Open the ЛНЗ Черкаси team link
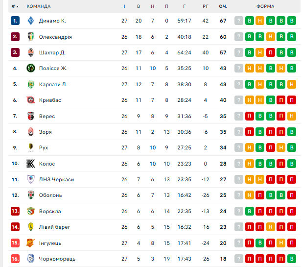 [x=57, y=179]
